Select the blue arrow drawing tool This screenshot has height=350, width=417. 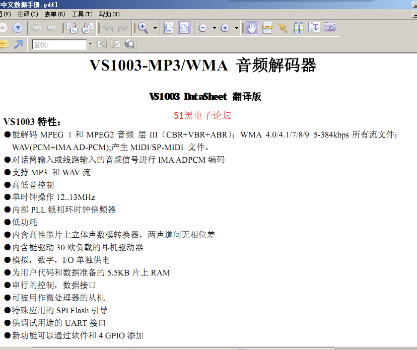(19, 44)
